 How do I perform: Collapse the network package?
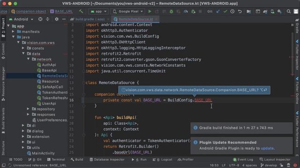[x=28, y=59]
